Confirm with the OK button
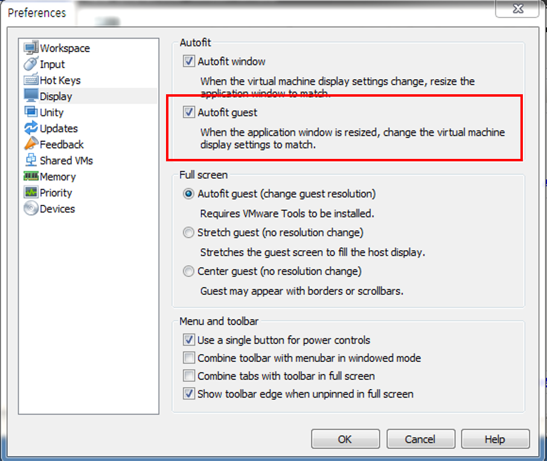The image size is (547, 461). click(345, 439)
